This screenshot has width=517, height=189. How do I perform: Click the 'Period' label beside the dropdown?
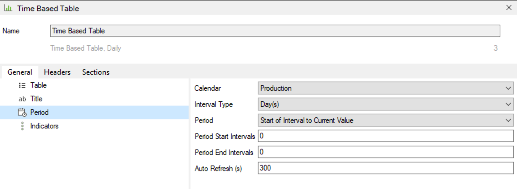[204, 120]
